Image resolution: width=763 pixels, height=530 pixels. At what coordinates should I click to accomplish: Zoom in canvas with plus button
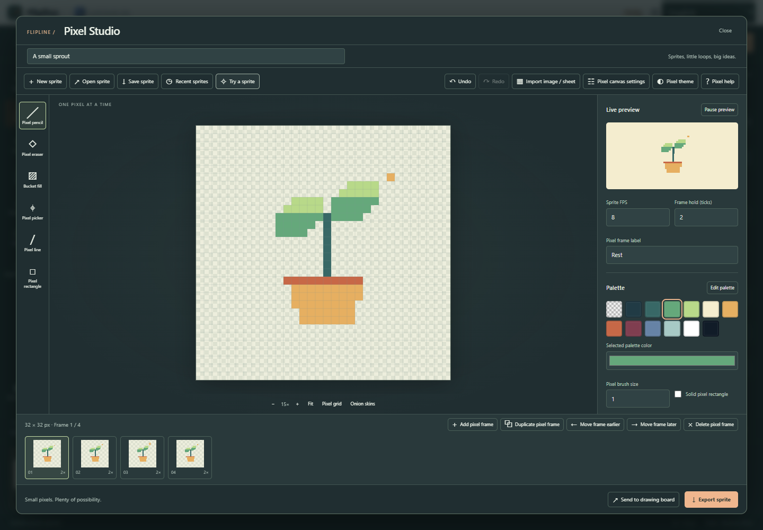click(x=297, y=404)
